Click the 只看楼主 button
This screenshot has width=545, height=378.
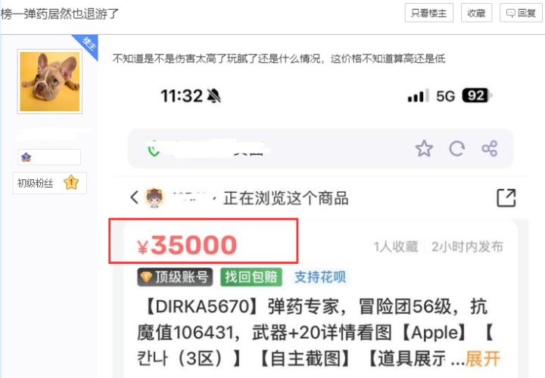(x=429, y=13)
